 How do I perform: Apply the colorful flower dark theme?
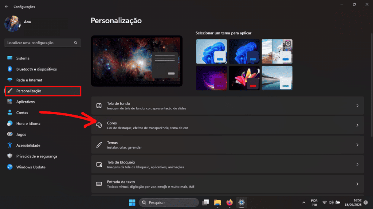click(x=244, y=78)
